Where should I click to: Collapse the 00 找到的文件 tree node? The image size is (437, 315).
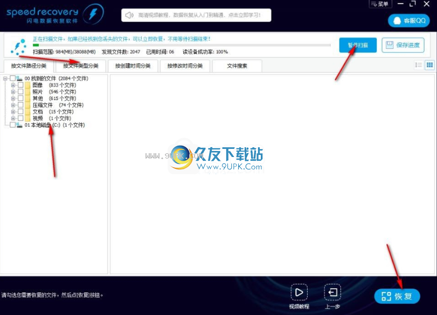pos(5,78)
